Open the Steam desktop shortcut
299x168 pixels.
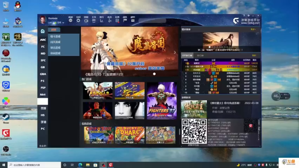tap(6, 118)
